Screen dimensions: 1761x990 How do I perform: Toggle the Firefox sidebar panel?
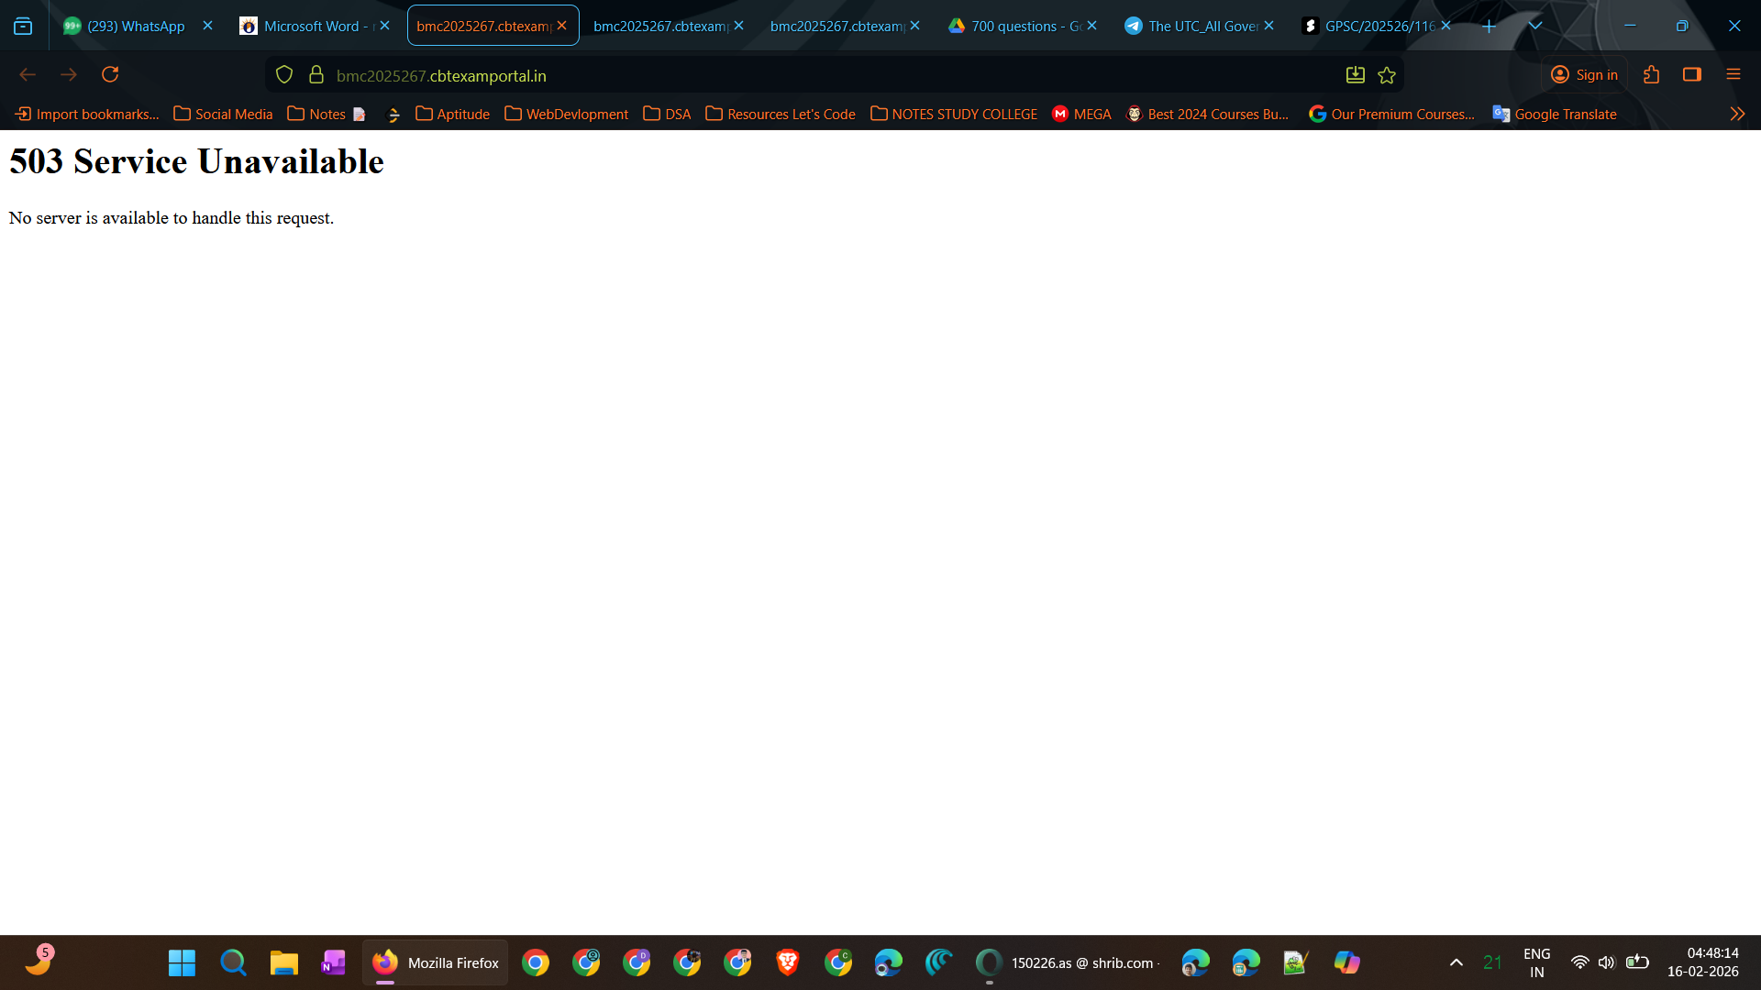click(1692, 75)
